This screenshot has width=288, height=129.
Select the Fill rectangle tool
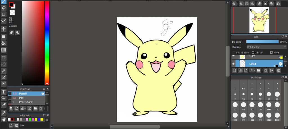(x=4, y=37)
